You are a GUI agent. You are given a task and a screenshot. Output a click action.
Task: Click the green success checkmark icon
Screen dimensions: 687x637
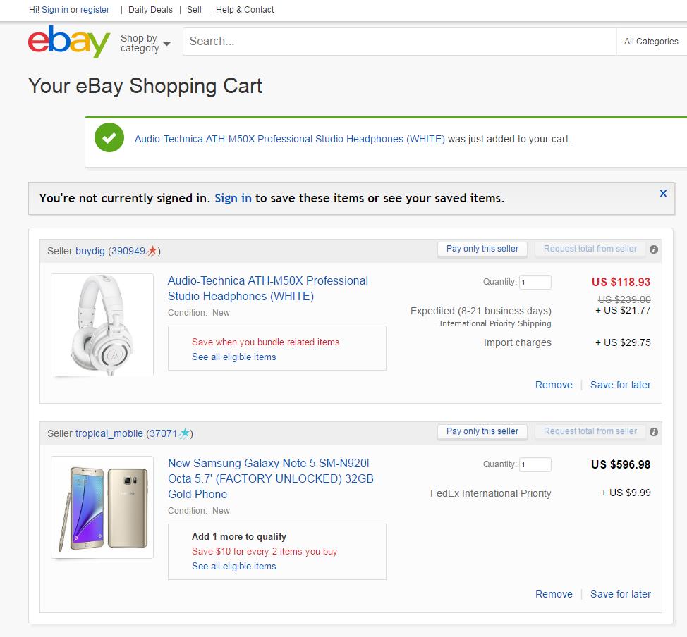[109, 139]
